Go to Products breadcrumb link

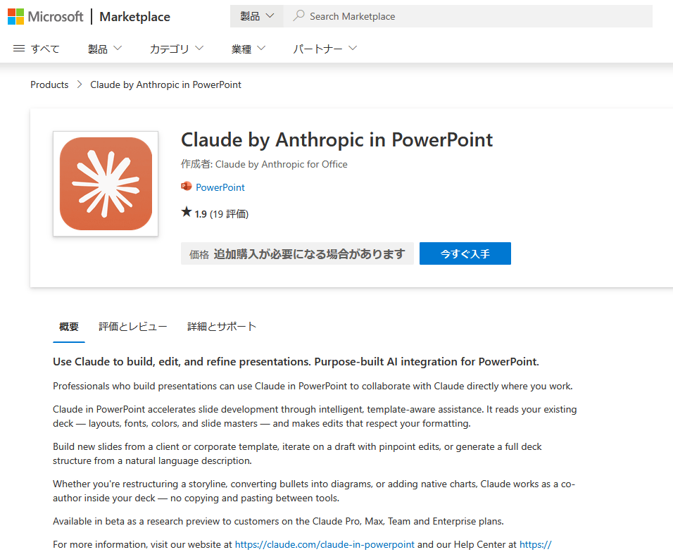pyautogui.click(x=49, y=84)
